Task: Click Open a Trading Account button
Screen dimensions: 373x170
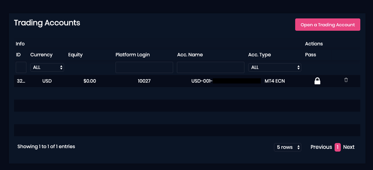Action: pos(327,25)
